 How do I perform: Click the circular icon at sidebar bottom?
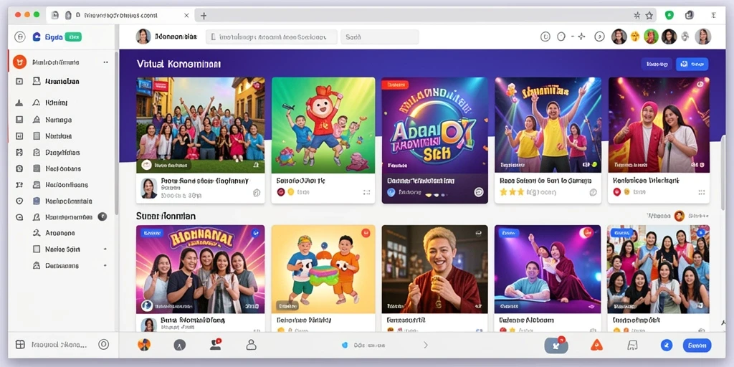click(103, 345)
